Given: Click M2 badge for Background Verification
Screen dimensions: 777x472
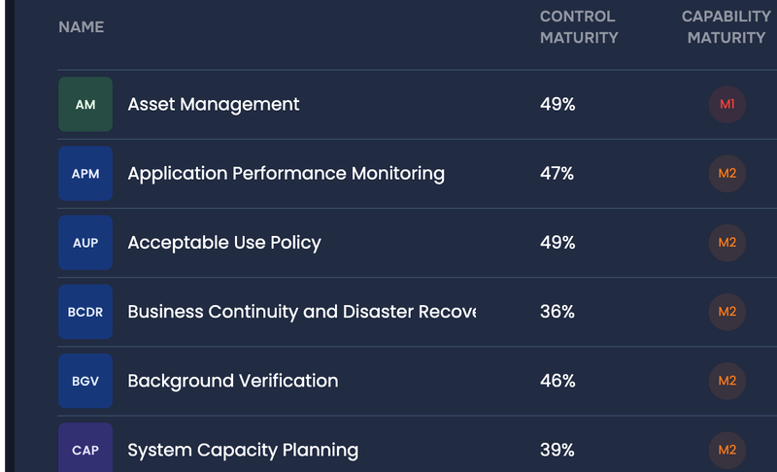Looking at the screenshot, I should (x=727, y=381).
